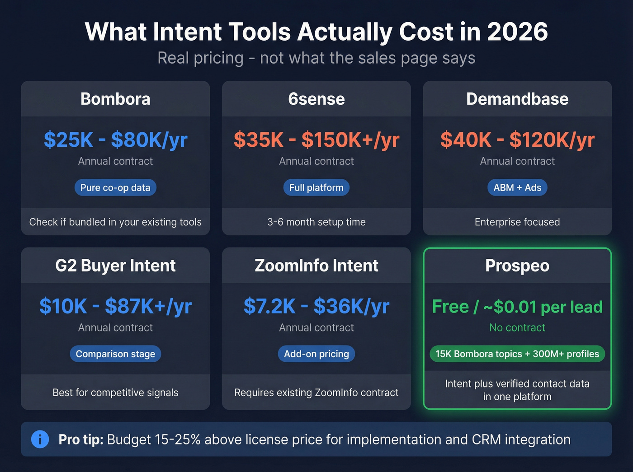Click the "Comparison stage" pill on G2 Buyer Intent
633x472 pixels.
[x=115, y=354]
